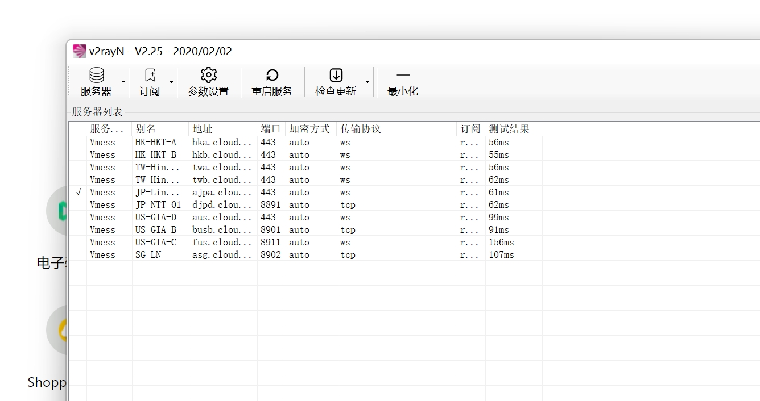Select the twa.cloud... address row
The image size is (760, 401).
click(305, 167)
